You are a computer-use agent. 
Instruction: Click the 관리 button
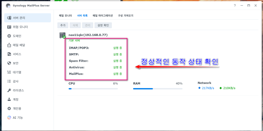(88, 25)
